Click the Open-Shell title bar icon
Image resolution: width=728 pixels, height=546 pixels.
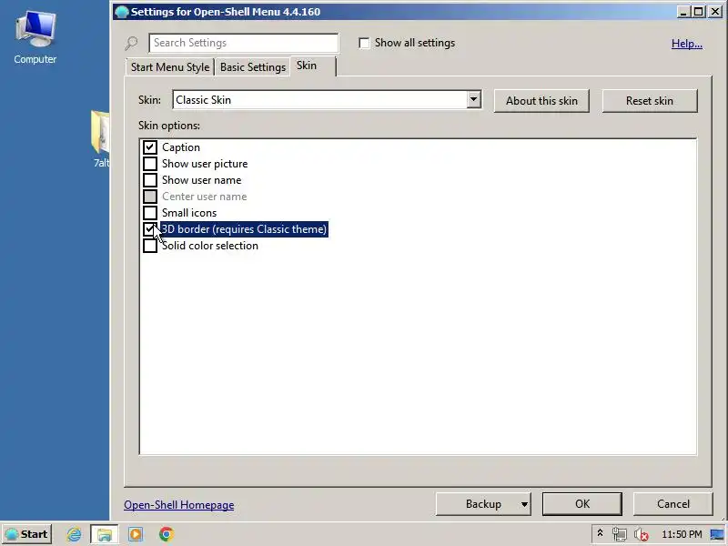point(122,12)
